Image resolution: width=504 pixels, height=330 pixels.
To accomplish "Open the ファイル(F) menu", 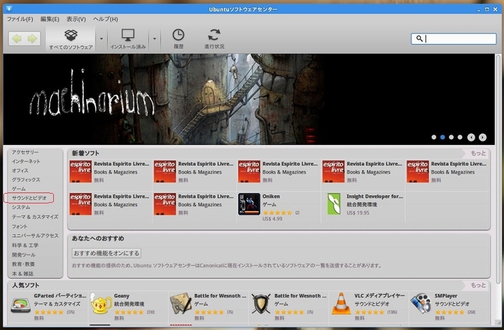I will click(20, 20).
